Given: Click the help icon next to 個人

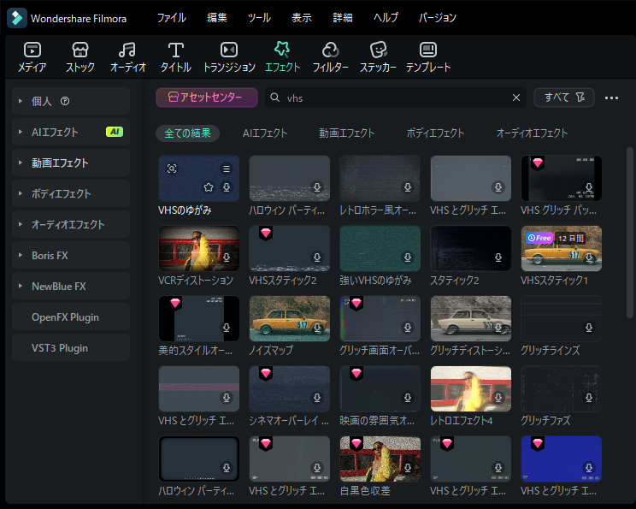Looking at the screenshot, I should 65,102.
